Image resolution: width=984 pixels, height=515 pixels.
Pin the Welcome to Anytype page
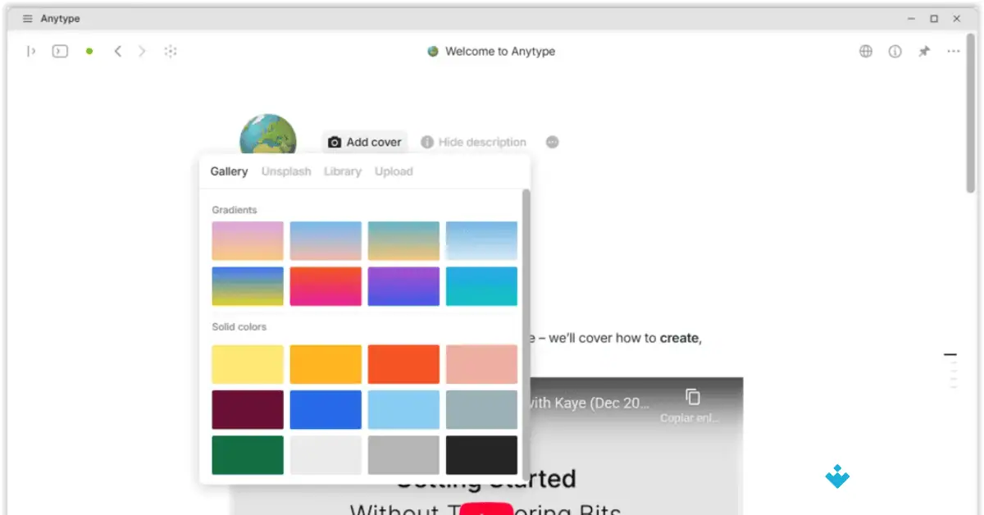(924, 51)
